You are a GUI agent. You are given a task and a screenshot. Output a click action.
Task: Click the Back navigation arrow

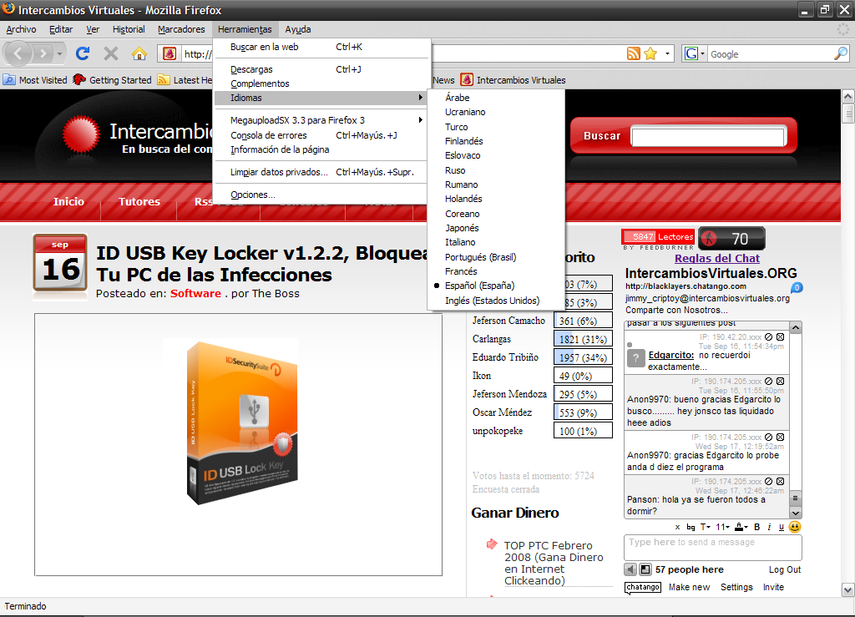(x=18, y=53)
